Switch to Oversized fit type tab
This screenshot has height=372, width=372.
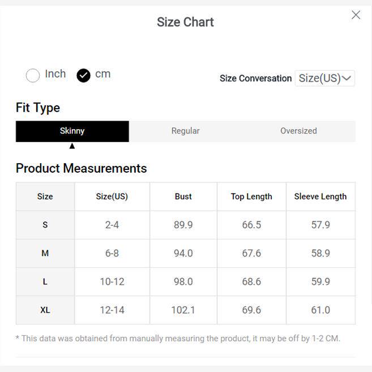click(x=298, y=131)
